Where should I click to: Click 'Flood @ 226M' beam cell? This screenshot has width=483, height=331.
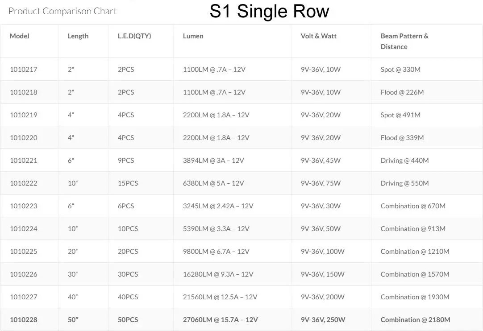coord(402,92)
